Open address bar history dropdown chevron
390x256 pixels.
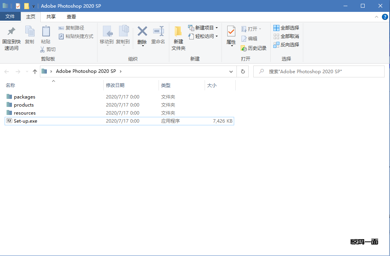[x=231, y=72]
